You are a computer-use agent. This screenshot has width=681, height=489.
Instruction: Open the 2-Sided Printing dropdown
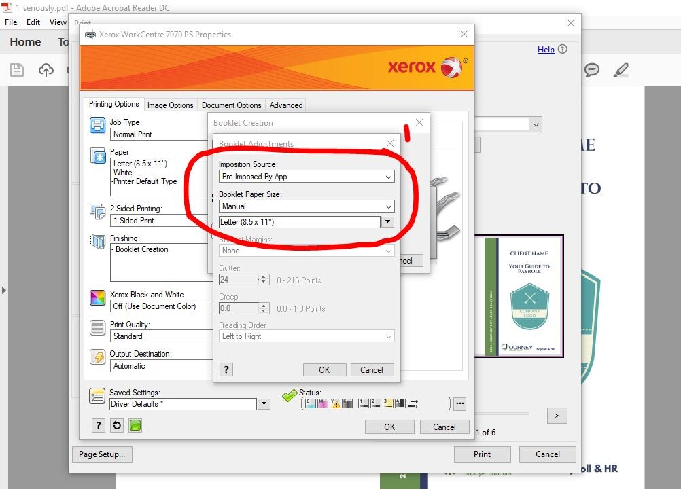click(160, 221)
